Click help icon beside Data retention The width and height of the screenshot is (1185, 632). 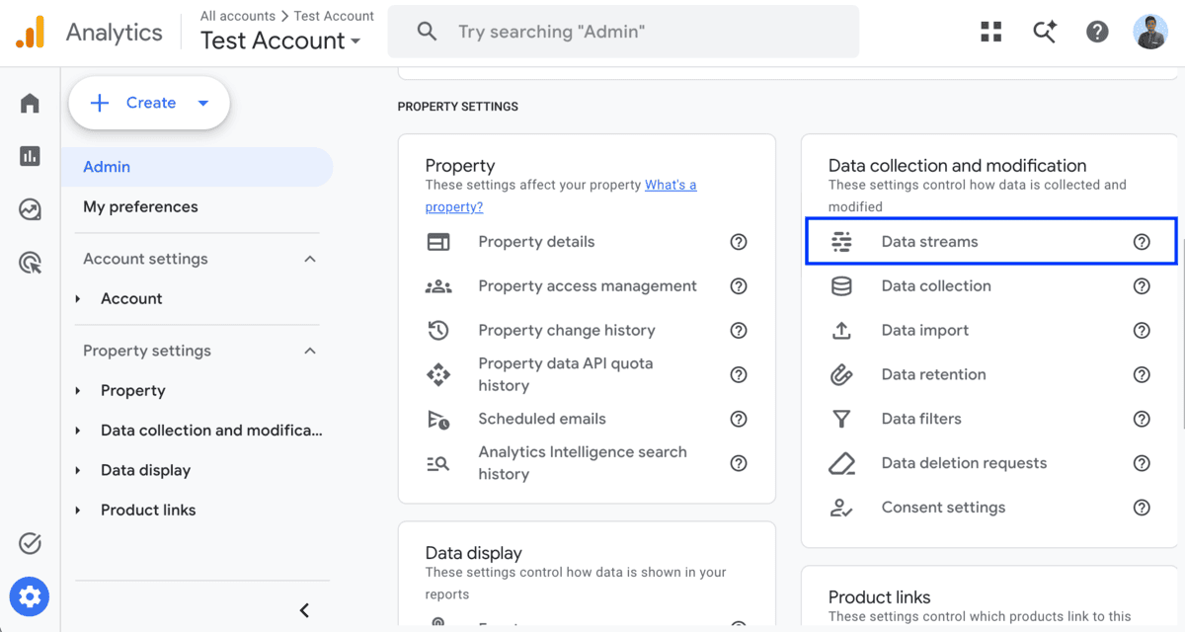(x=1142, y=374)
